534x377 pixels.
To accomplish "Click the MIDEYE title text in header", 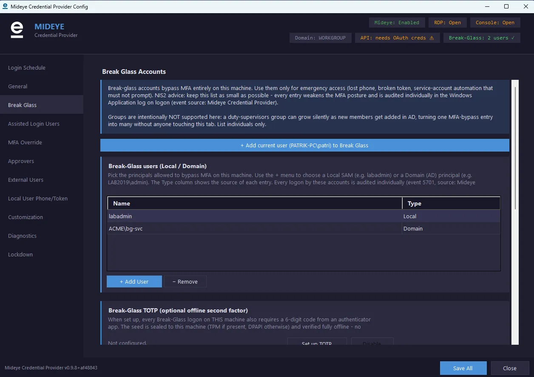I will point(49,27).
